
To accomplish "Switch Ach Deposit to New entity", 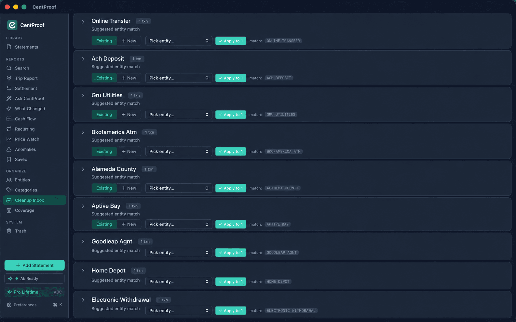I will point(129,78).
